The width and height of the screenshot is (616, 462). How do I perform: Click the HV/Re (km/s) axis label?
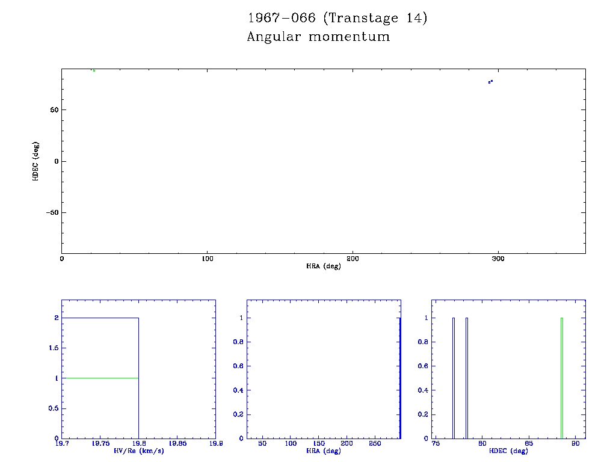click(x=138, y=451)
